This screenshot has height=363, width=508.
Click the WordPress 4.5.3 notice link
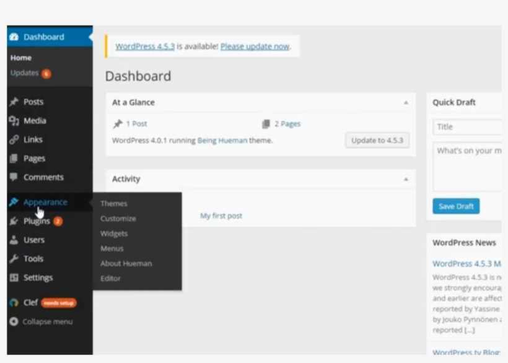(145, 46)
